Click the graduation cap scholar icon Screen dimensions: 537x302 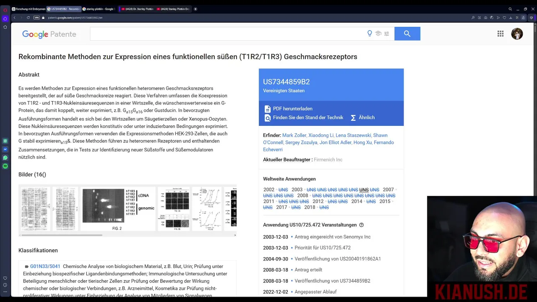pos(378,34)
